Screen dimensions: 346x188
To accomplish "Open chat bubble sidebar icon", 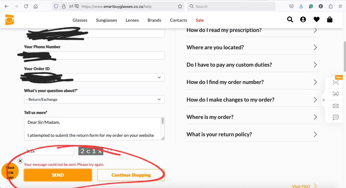I will (x=336, y=117).
